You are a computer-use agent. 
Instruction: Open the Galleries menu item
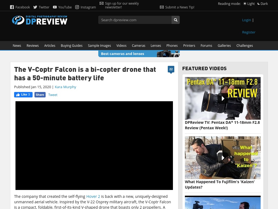224,46
